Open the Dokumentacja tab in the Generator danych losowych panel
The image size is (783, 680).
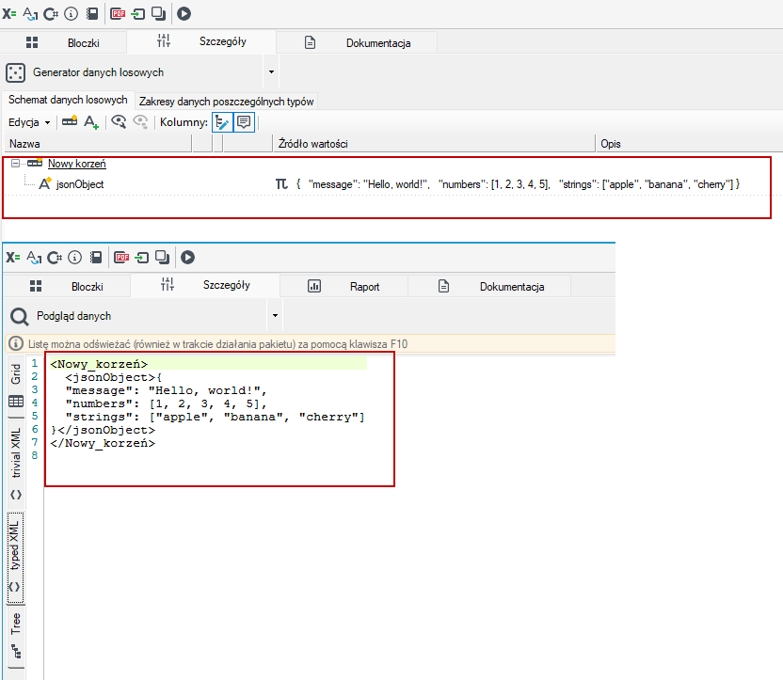click(357, 43)
